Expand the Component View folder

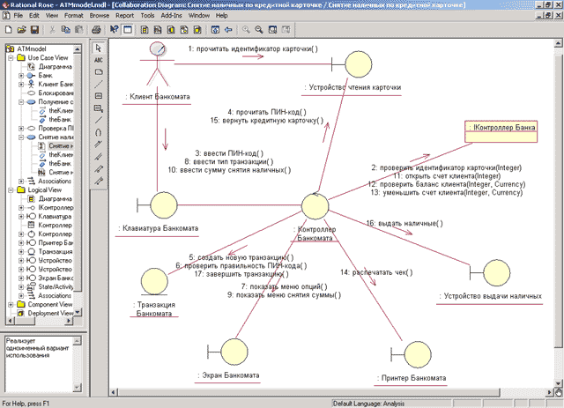pyautogui.click(x=9, y=303)
